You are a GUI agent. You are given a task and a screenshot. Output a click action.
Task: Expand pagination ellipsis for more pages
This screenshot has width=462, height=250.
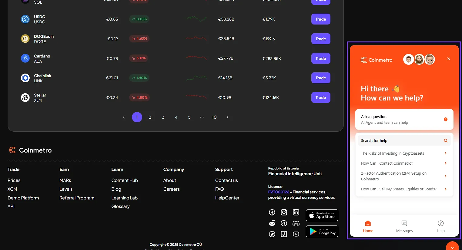202,117
